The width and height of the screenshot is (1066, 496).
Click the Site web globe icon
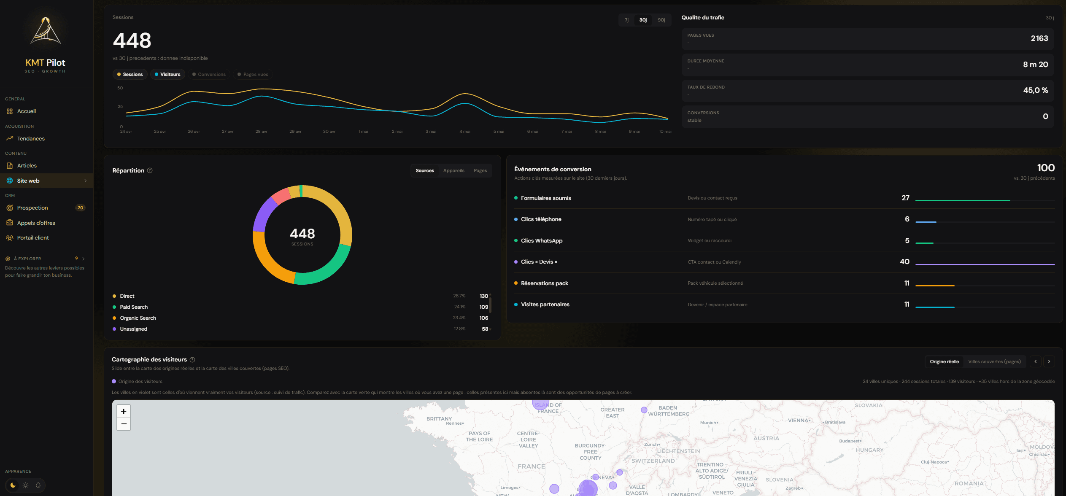point(10,181)
